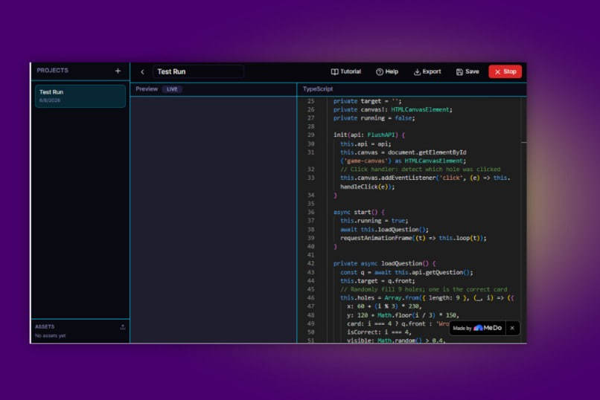Upload an asset using the upload icon
600x400 pixels.
(x=122, y=327)
